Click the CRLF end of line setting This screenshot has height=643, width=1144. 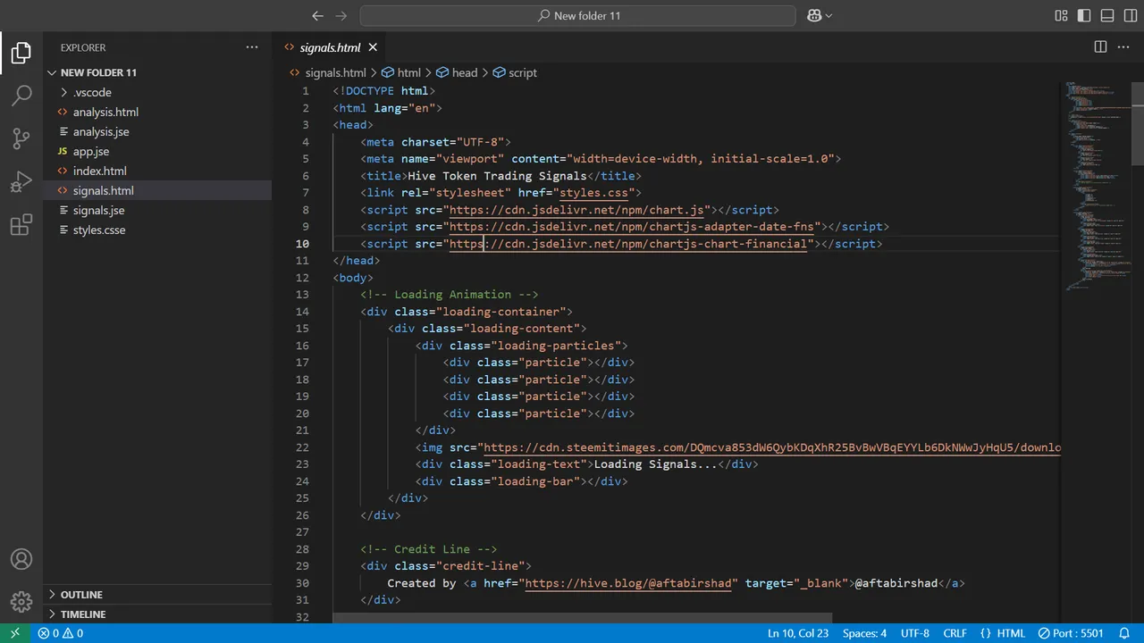coord(955,633)
